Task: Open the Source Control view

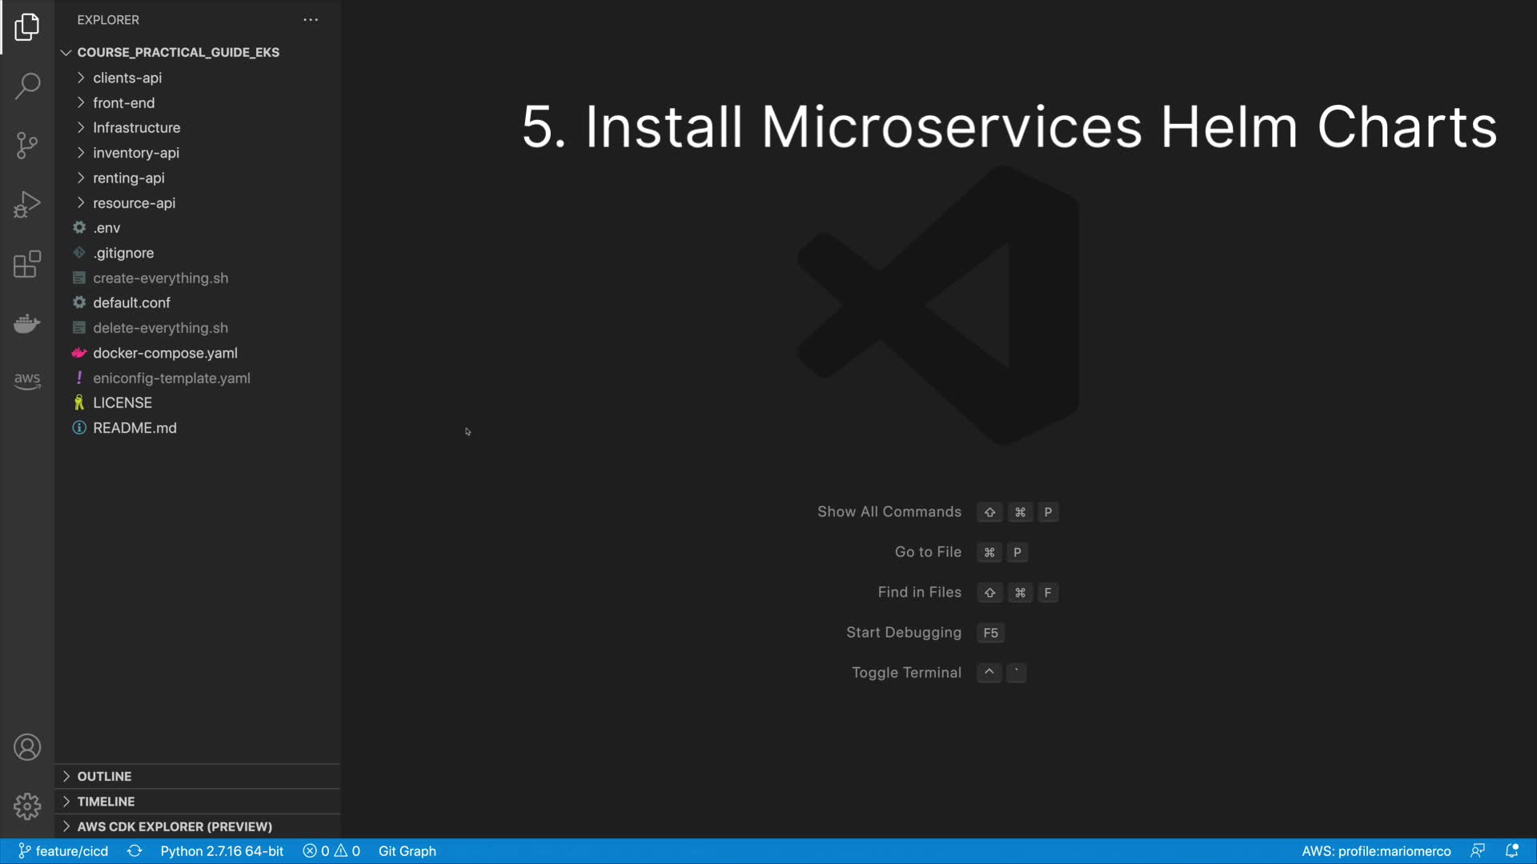Action: tap(27, 145)
